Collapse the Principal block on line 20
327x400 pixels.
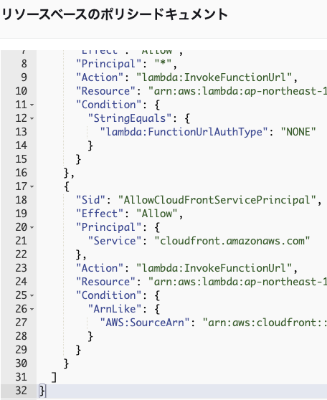(x=32, y=227)
